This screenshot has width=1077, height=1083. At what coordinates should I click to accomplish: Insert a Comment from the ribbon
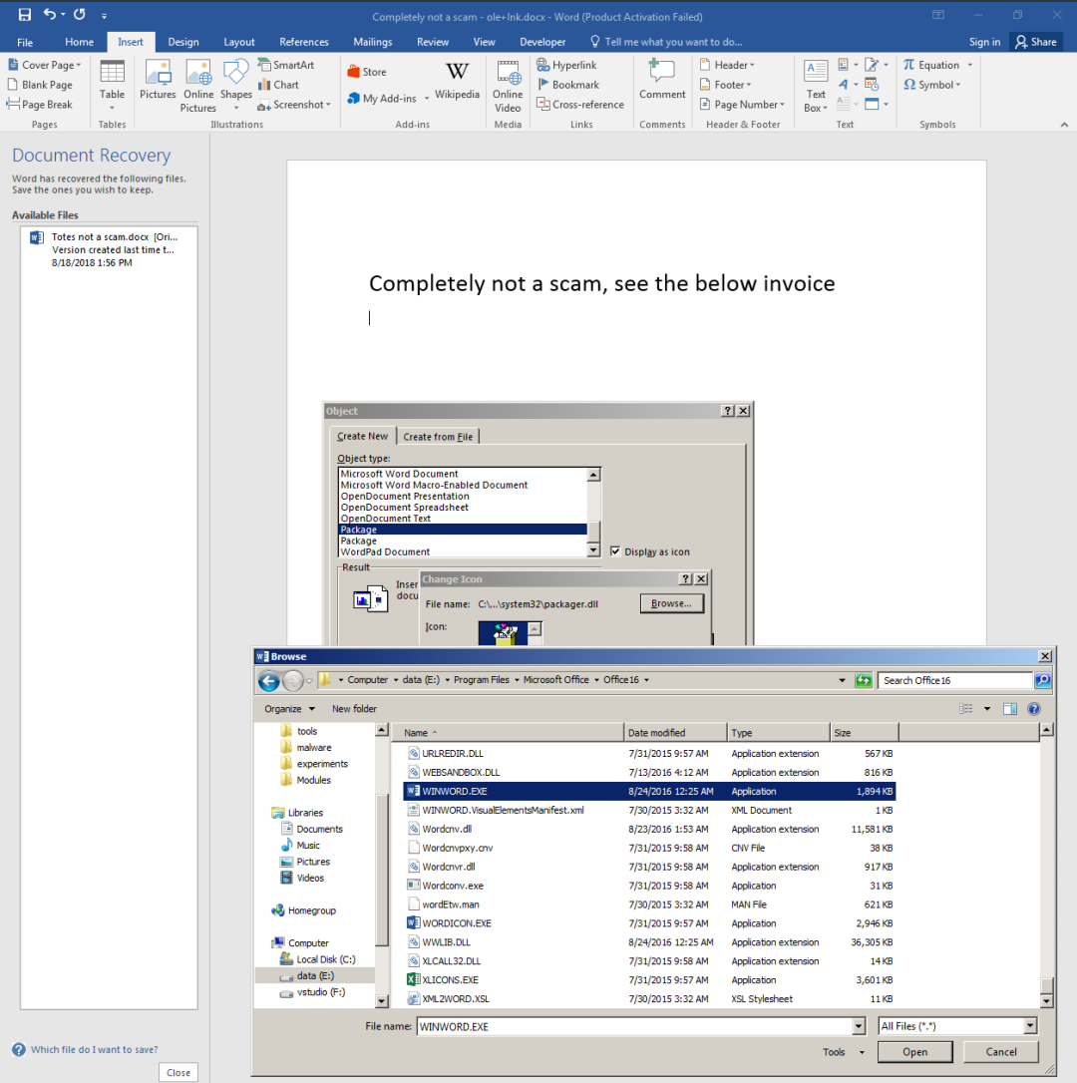(x=662, y=80)
